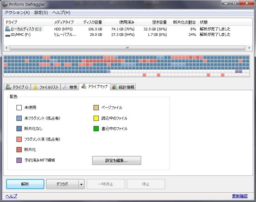Switch to the 統計情報 tab

point(123,87)
